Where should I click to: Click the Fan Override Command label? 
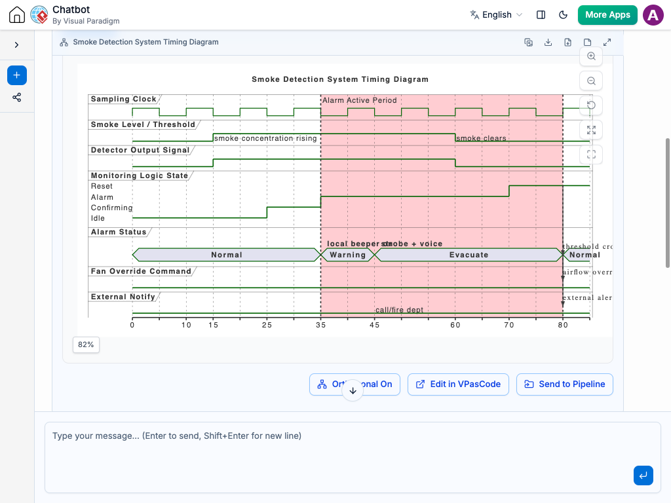(141, 271)
